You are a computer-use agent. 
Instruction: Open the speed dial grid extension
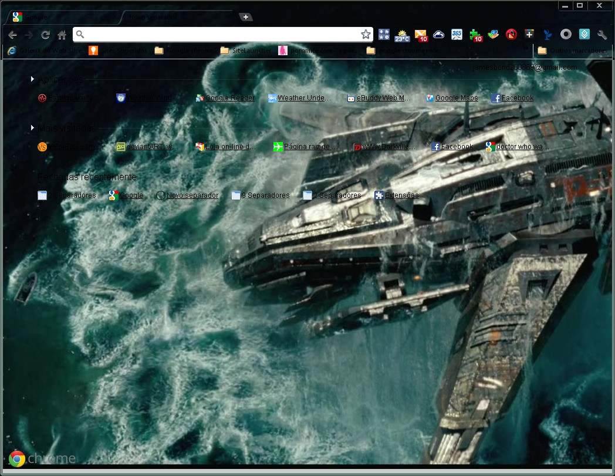384,35
